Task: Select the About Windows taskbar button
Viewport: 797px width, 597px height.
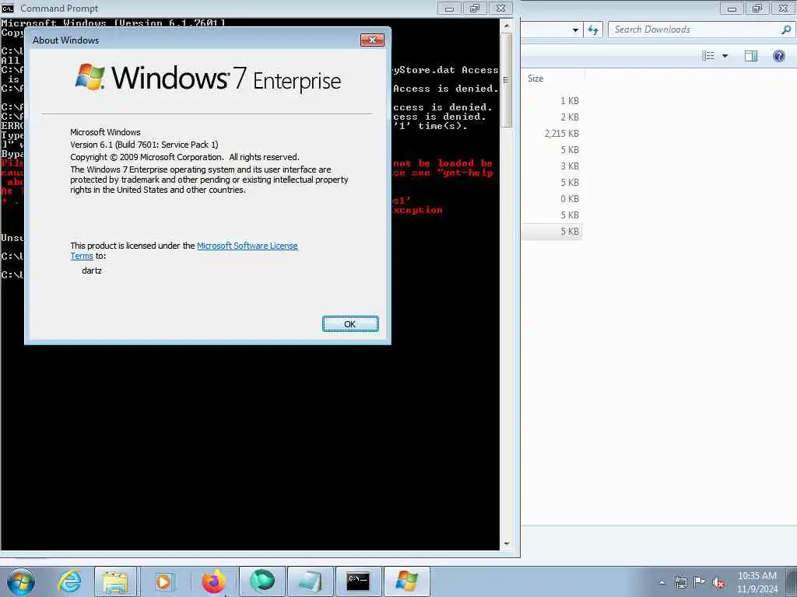Action: click(406, 581)
